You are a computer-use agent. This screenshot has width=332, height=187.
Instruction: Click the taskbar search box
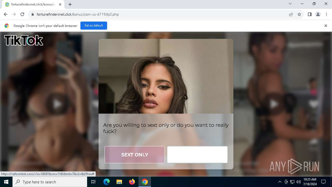point(50,182)
